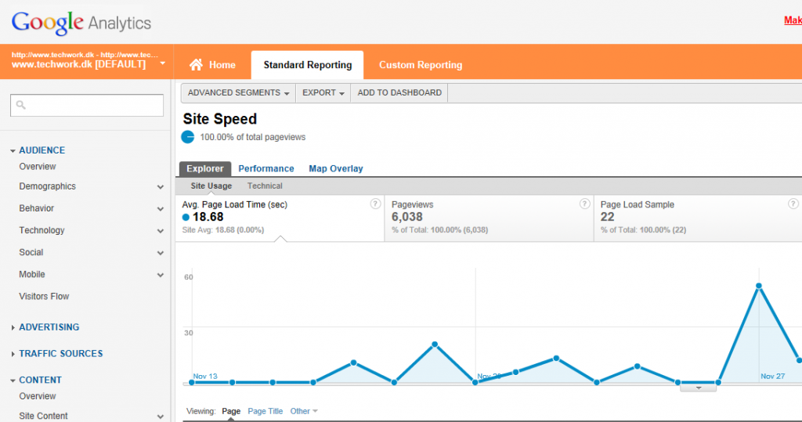Click the 100.00% of total pageviews text
The width and height of the screenshot is (802, 422).
253,137
